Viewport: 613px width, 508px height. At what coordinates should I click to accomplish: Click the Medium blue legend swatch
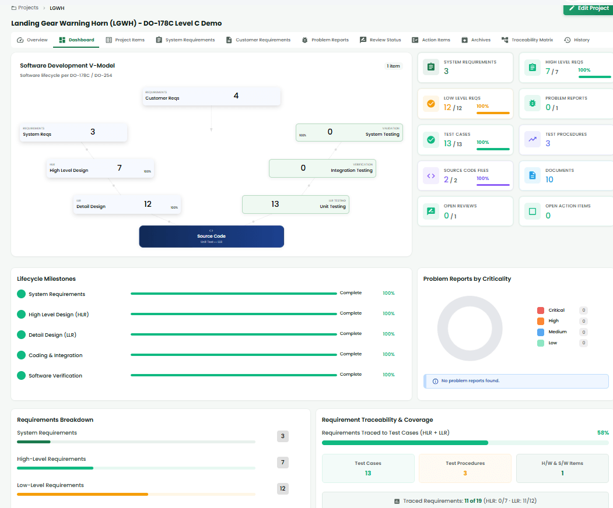point(541,332)
